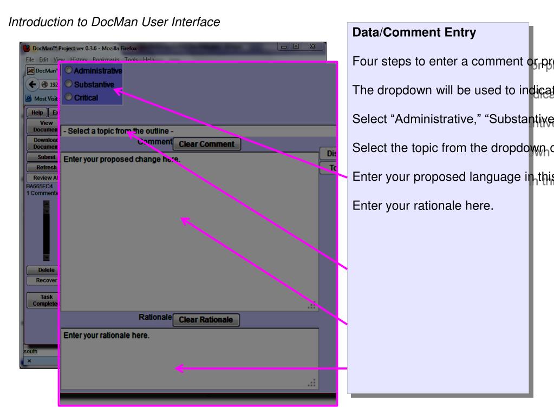The width and height of the screenshot is (554, 415).
Task: Click the Firefox logo icon in title bar
Action: 26,48
